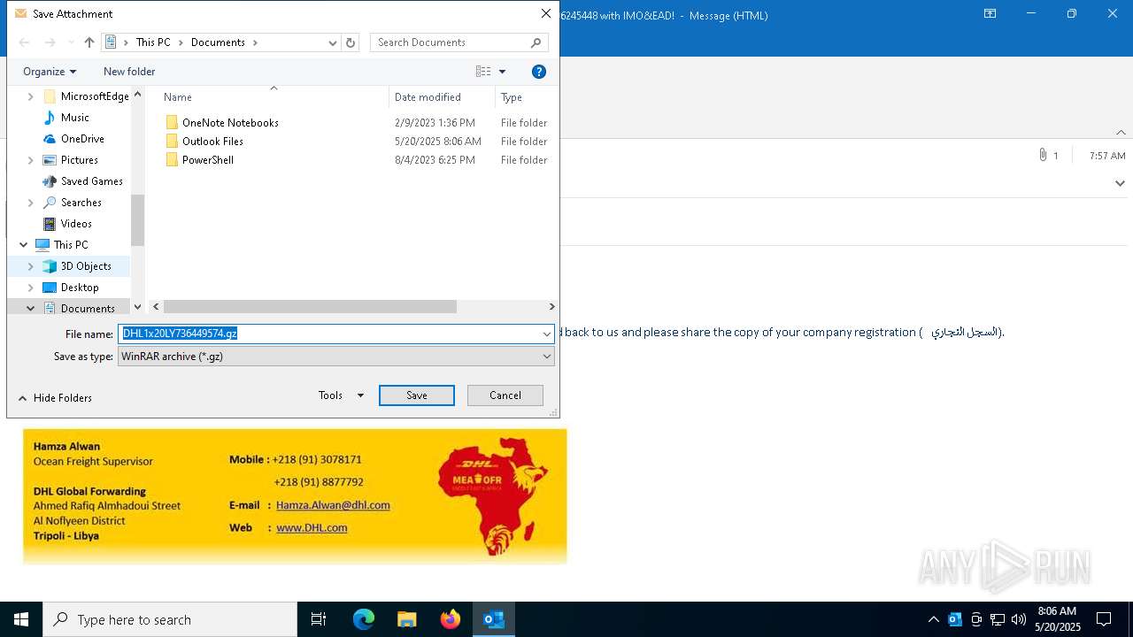Select Music in navigation pane
This screenshot has width=1133, height=637.
66,118
